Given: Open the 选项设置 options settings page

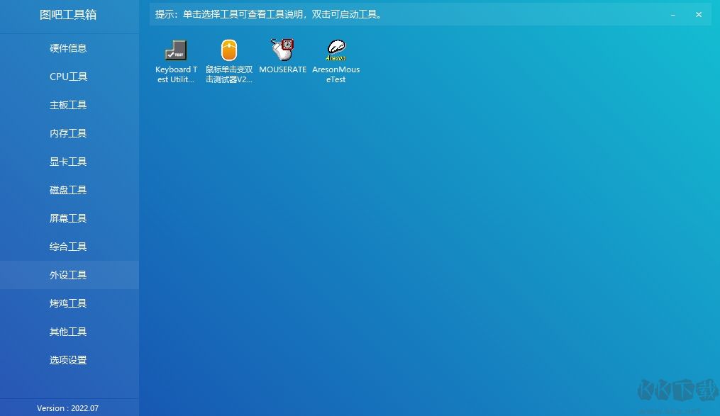Looking at the screenshot, I should pyautogui.click(x=68, y=359).
